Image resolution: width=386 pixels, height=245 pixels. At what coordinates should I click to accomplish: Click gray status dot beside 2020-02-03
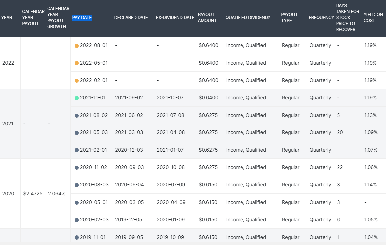tap(76, 220)
